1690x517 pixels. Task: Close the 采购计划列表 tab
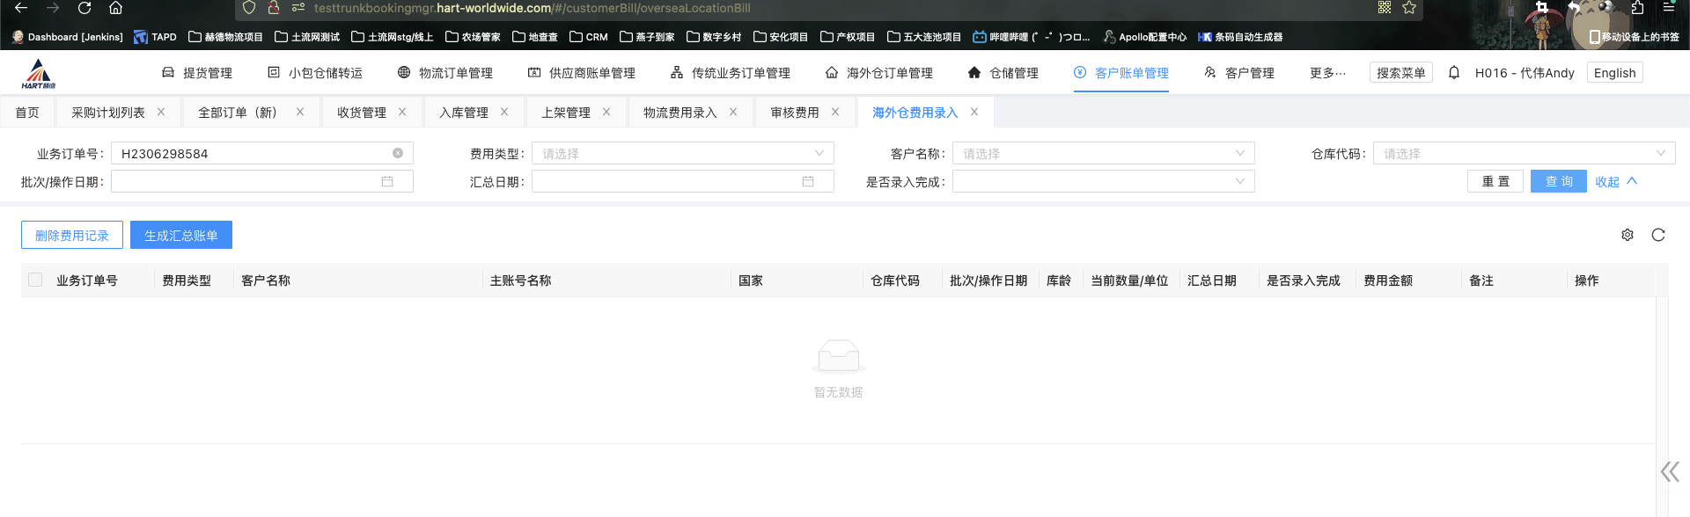click(161, 112)
